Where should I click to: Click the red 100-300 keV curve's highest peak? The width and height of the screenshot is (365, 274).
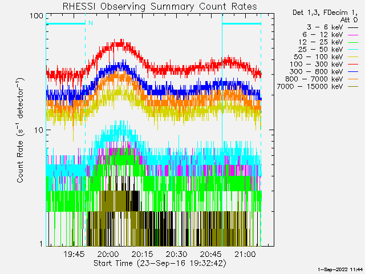coord(121,42)
